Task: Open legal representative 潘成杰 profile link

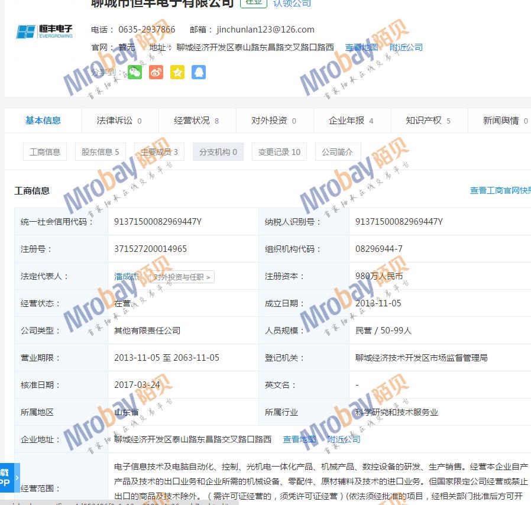Action: coord(127,276)
